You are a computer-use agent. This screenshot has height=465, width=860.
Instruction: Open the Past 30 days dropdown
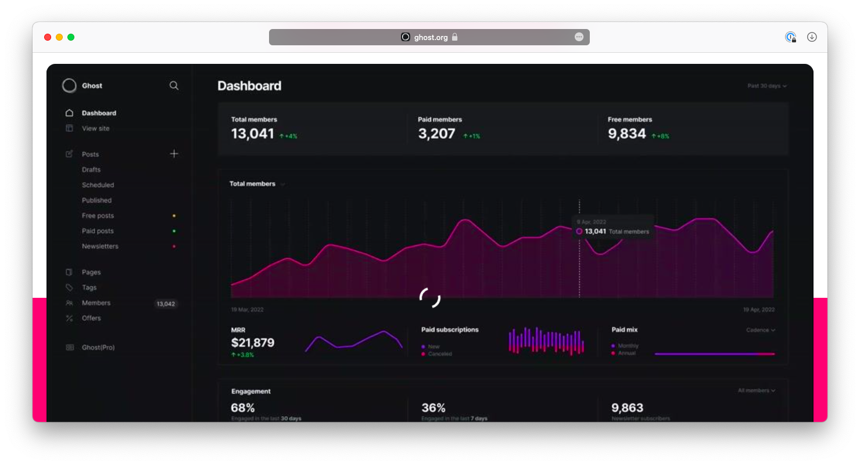pyautogui.click(x=766, y=86)
